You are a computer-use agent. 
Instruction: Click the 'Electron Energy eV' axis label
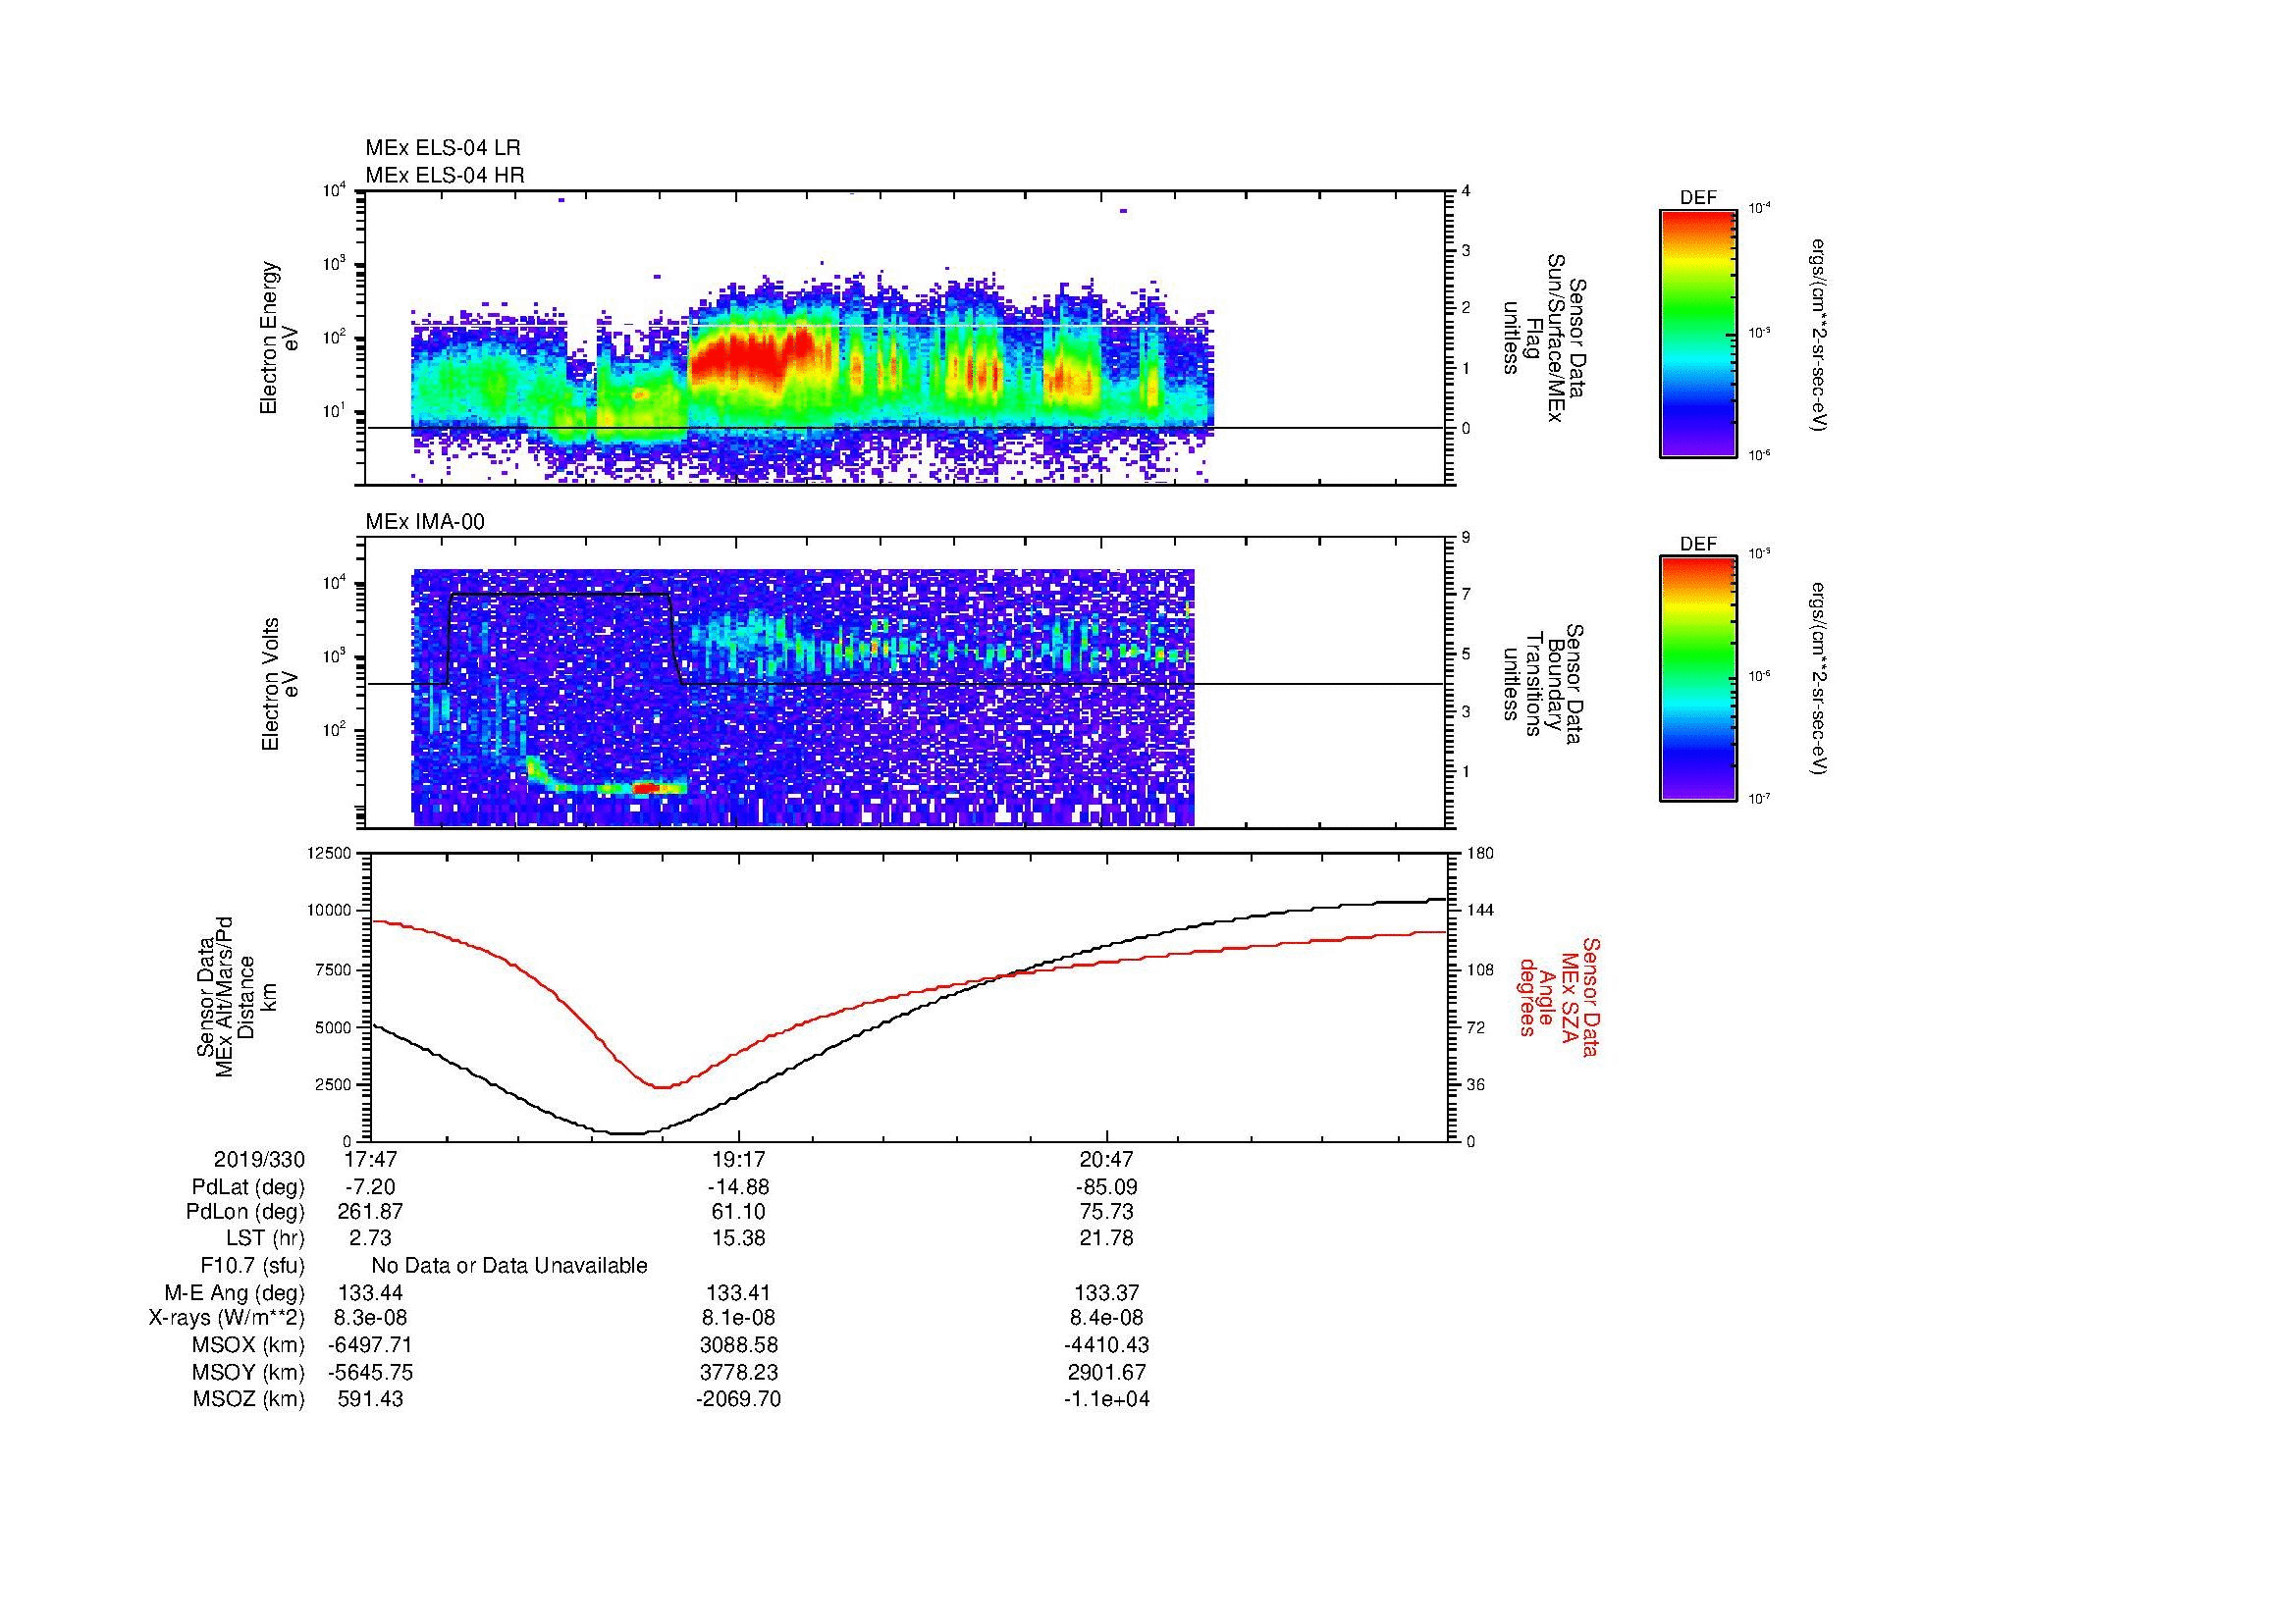pyautogui.click(x=280, y=338)
